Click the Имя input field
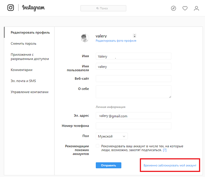The height and width of the screenshot is (177, 205). 133,56
